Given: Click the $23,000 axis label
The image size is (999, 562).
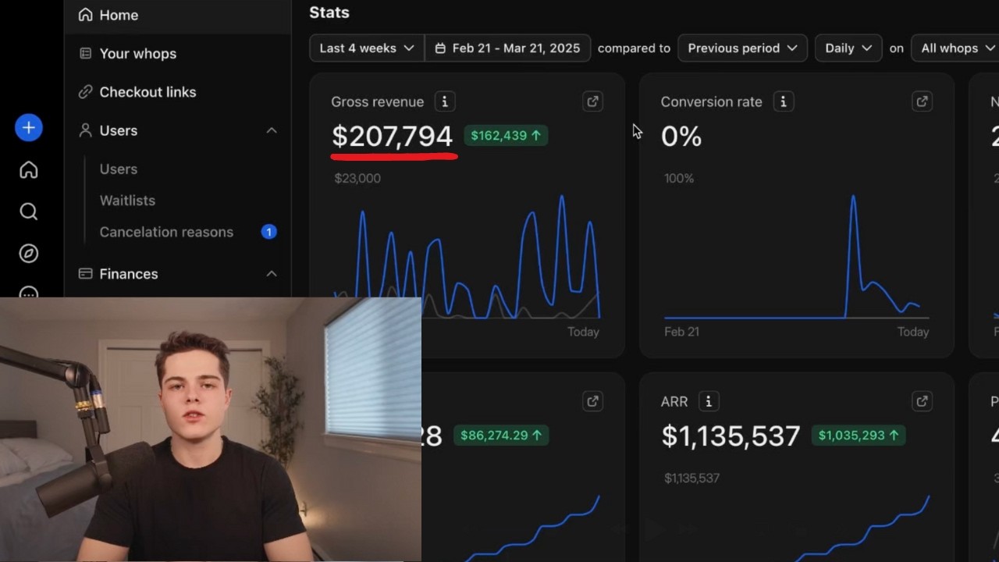Looking at the screenshot, I should [x=357, y=178].
